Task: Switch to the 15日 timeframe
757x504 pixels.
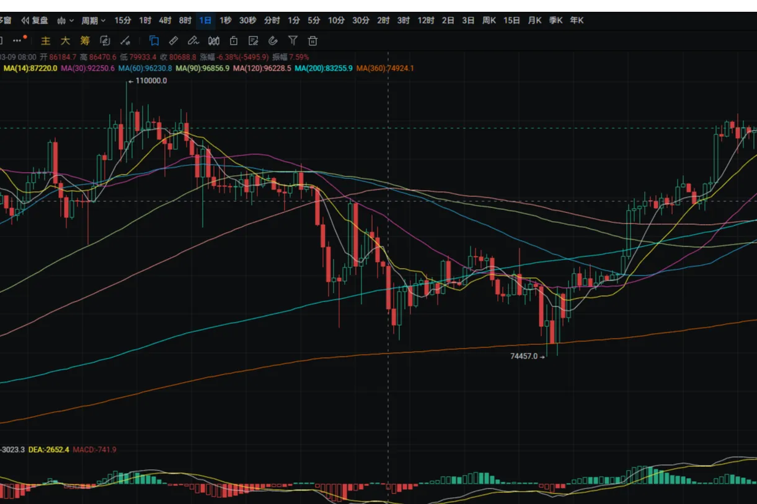Action: click(511, 20)
